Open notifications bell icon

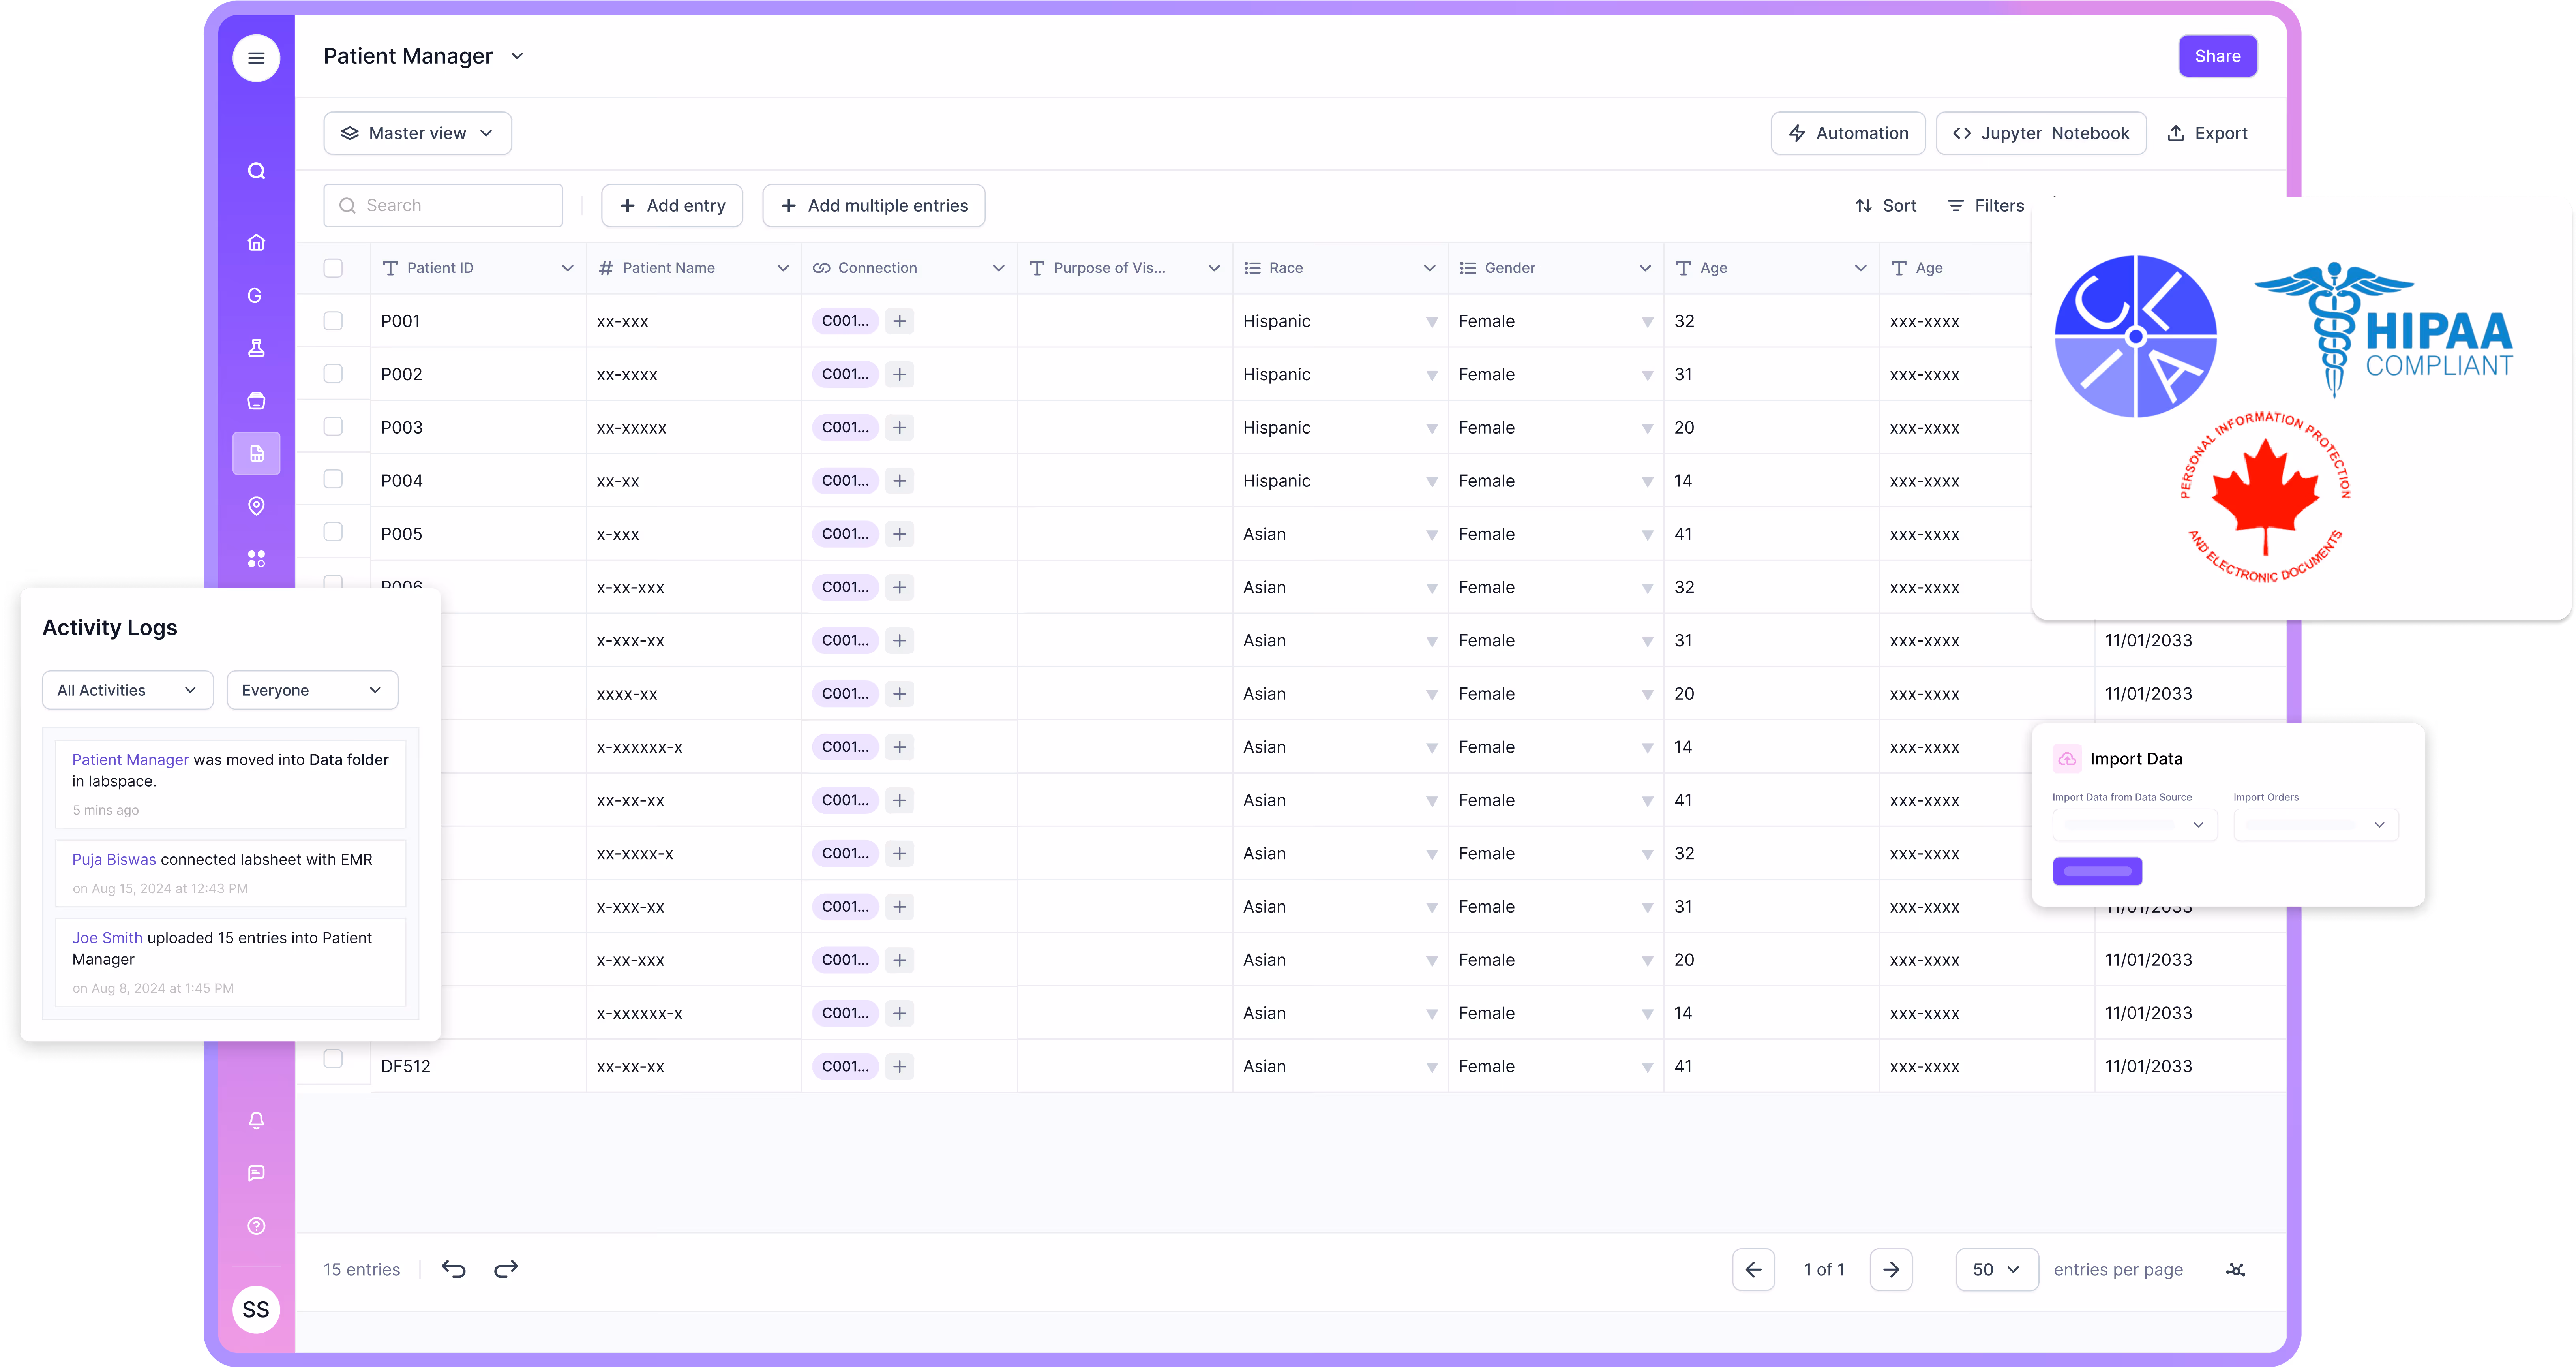tap(256, 1120)
